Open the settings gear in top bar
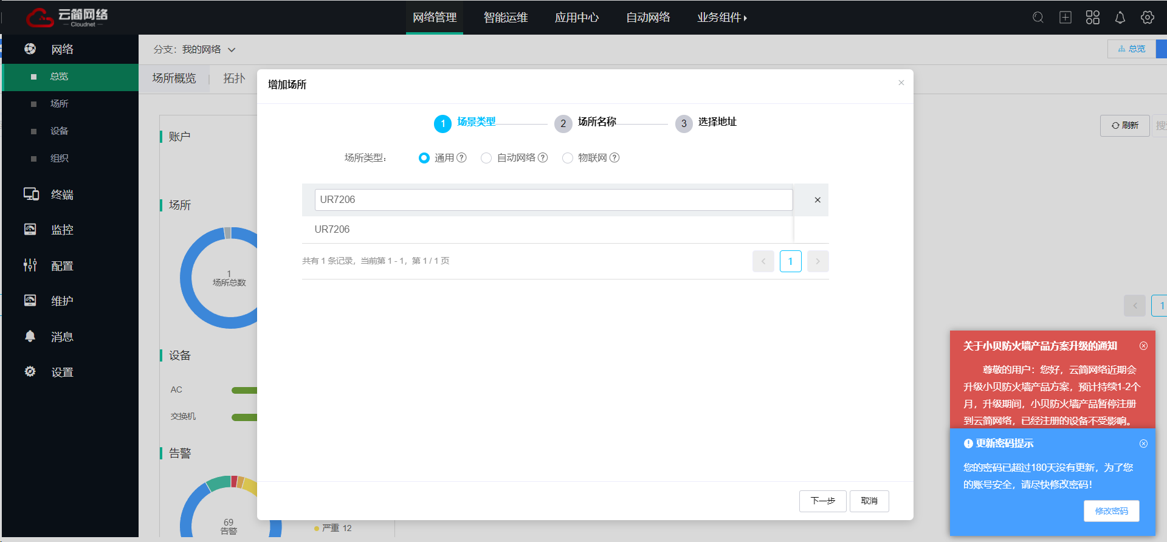 click(1148, 18)
